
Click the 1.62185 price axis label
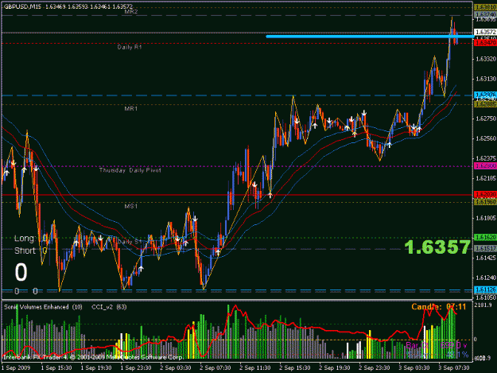(x=486, y=178)
